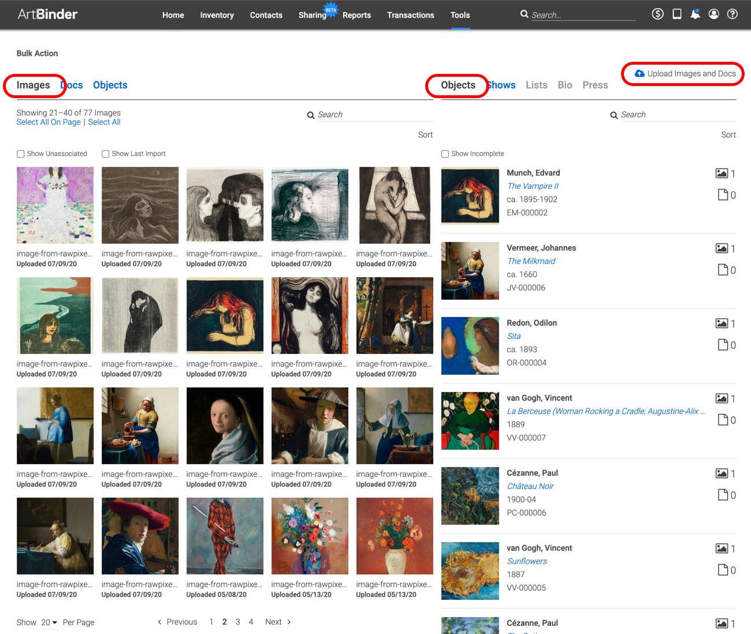Click the image count icon for The Milkmaid
This screenshot has width=751, height=634.
[722, 248]
